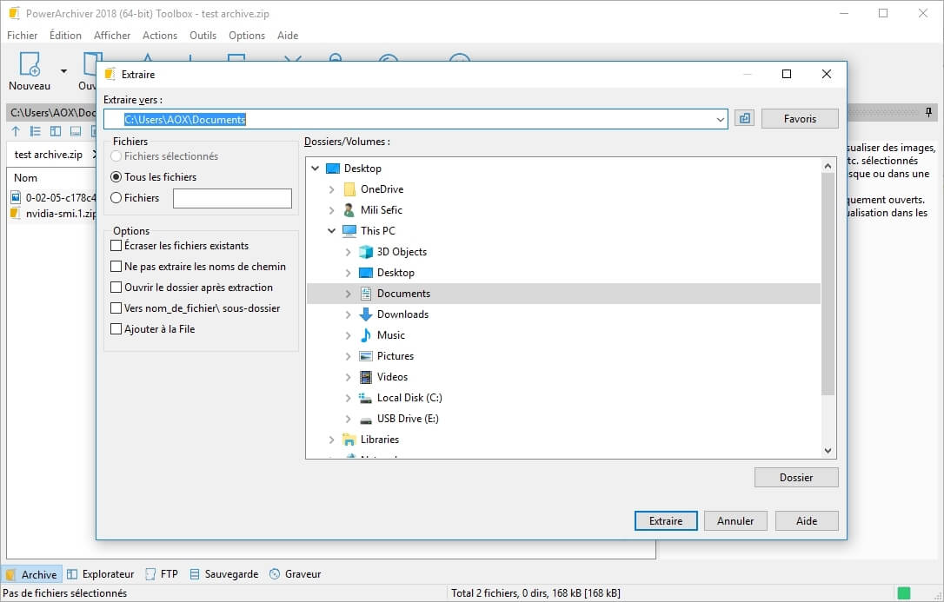Open the Outils menu
The image size is (944, 602).
203,36
